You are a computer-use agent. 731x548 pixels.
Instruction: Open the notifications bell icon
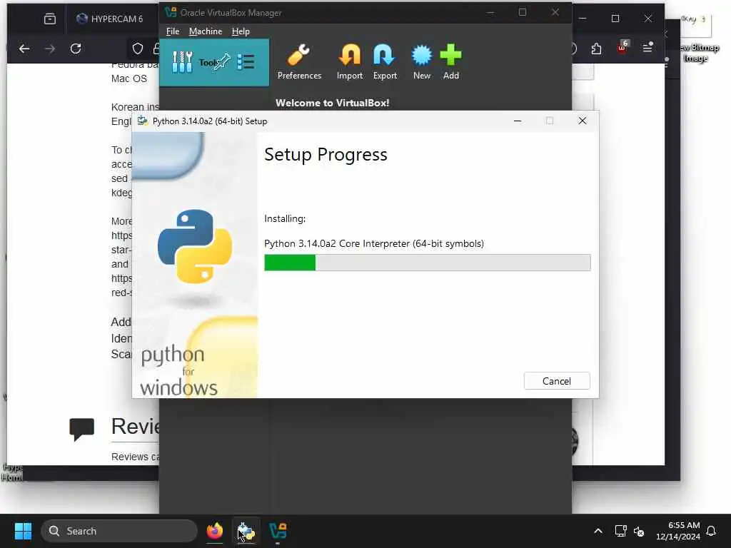click(712, 531)
